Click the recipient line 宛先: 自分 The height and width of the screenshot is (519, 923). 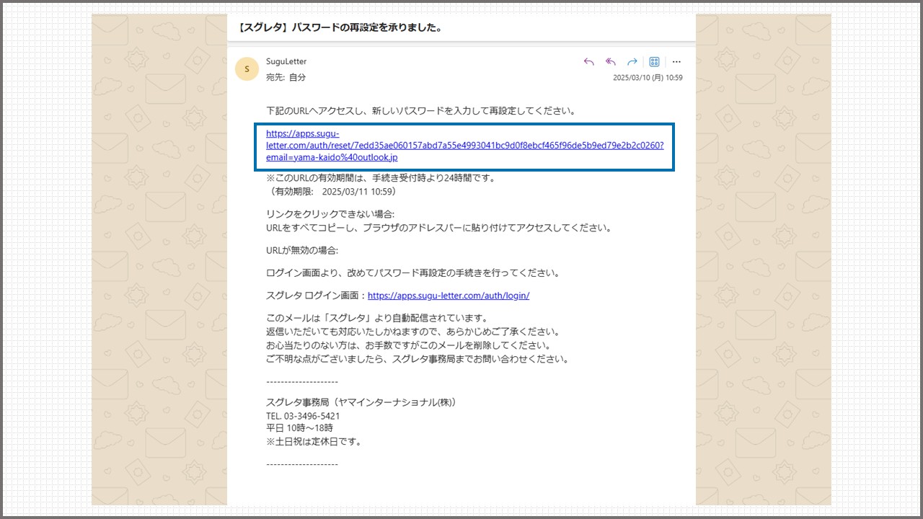[x=286, y=77]
